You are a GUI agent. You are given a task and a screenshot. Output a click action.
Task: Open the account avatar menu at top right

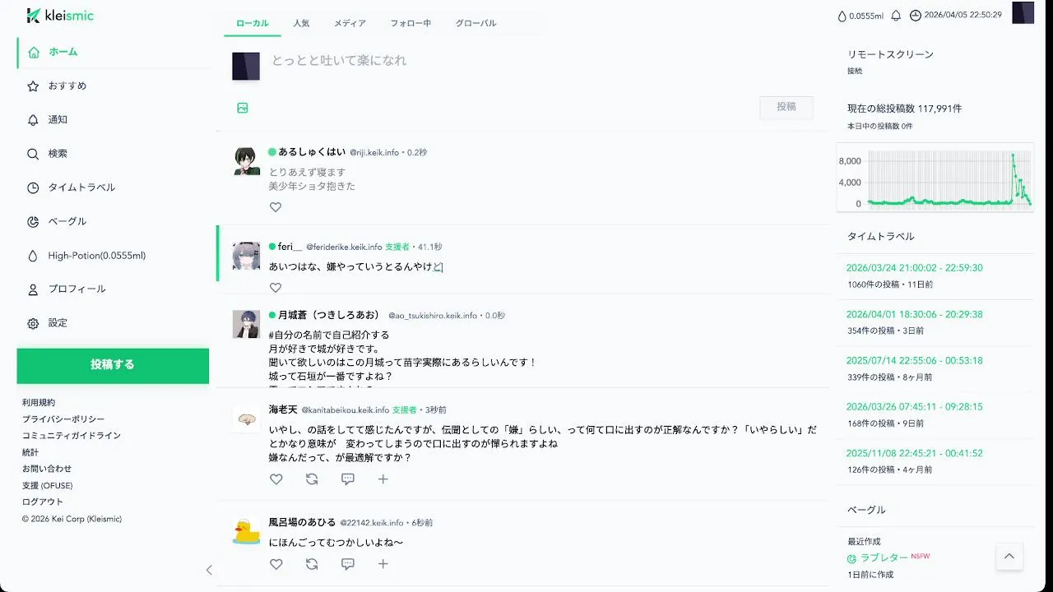1023,13
